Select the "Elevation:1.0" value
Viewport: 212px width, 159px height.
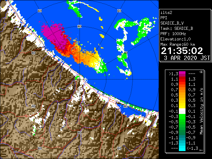pyautogui.click(x=176, y=39)
